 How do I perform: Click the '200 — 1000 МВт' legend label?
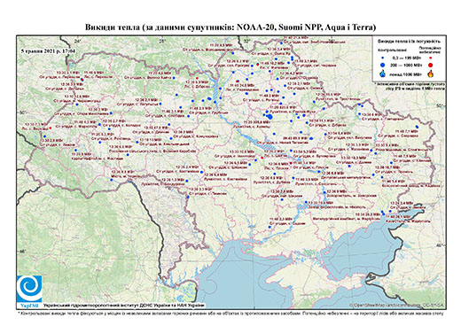(405, 65)
